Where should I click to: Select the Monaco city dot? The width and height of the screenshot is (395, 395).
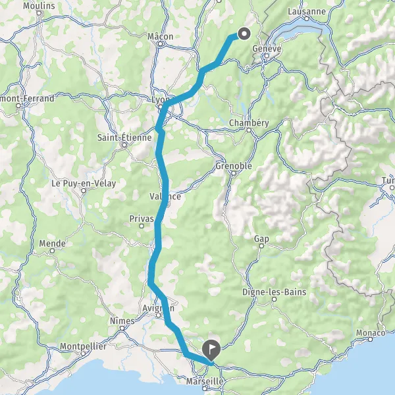[370, 340]
